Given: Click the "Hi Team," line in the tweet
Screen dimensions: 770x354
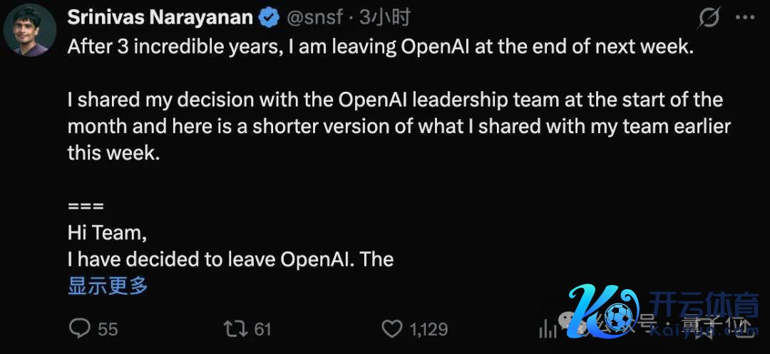Looking at the screenshot, I should click(x=107, y=232).
